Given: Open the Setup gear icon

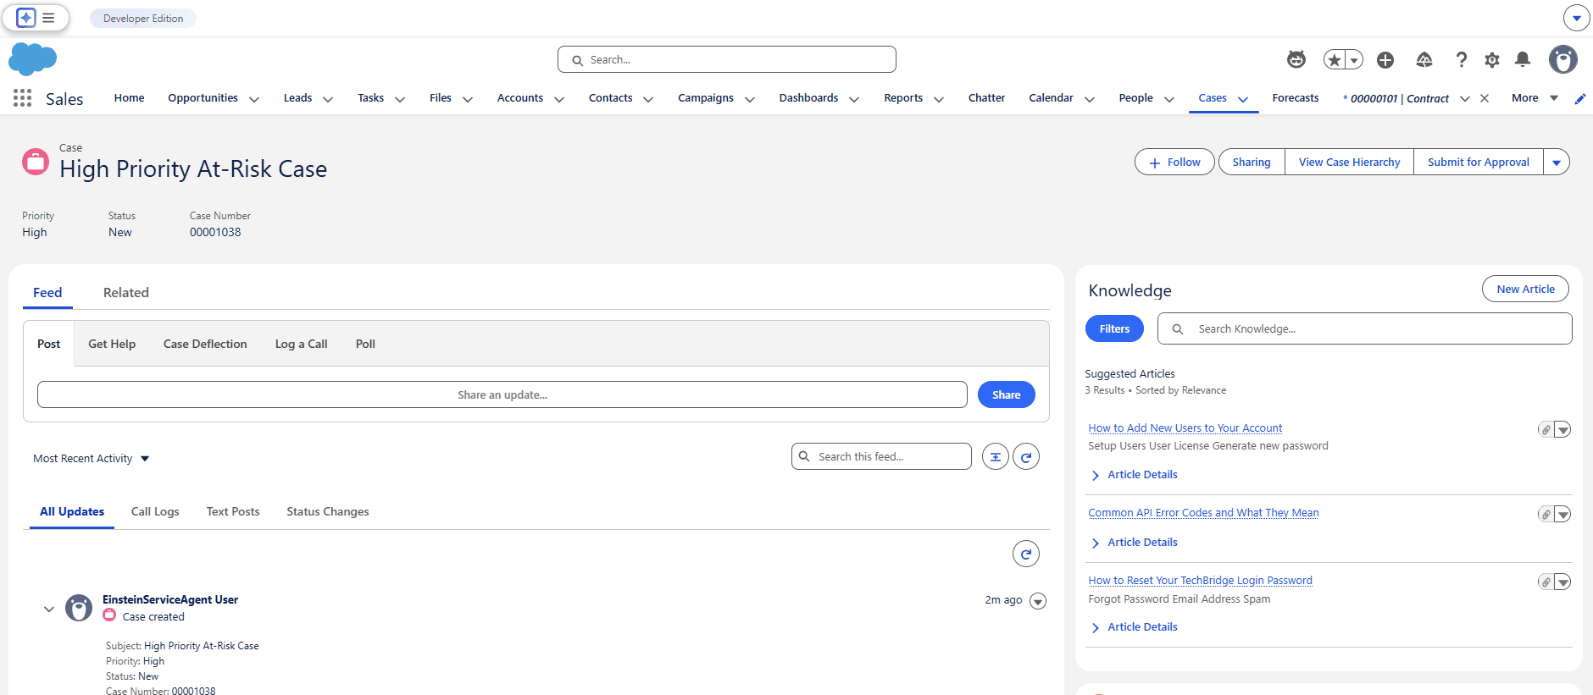Looking at the screenshot, I should coord(1492,59).
